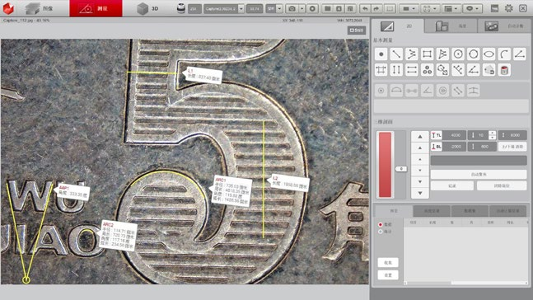This screenshot has height=300, width=533.
Task: Click the 自动聚焦 auto focus button
Action: (479, 174)
